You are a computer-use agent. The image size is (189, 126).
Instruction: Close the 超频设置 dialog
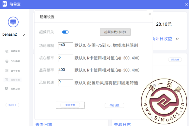(150, 14)
